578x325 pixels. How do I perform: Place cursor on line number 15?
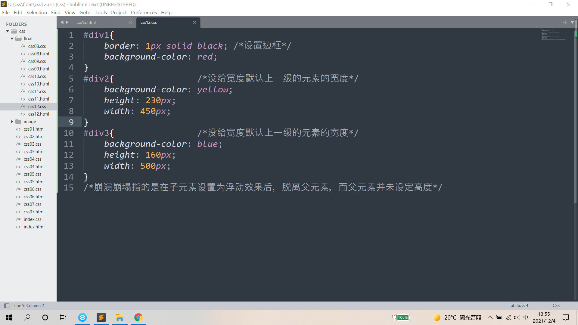coord(69,187)
